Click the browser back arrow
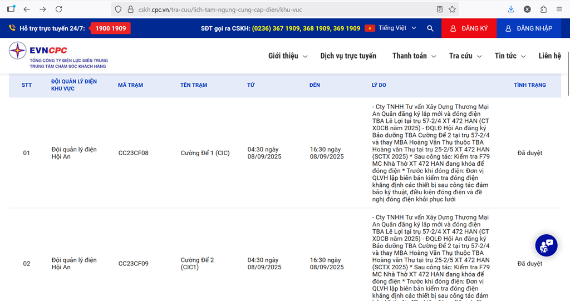570x301 pixels. point(27,9)
